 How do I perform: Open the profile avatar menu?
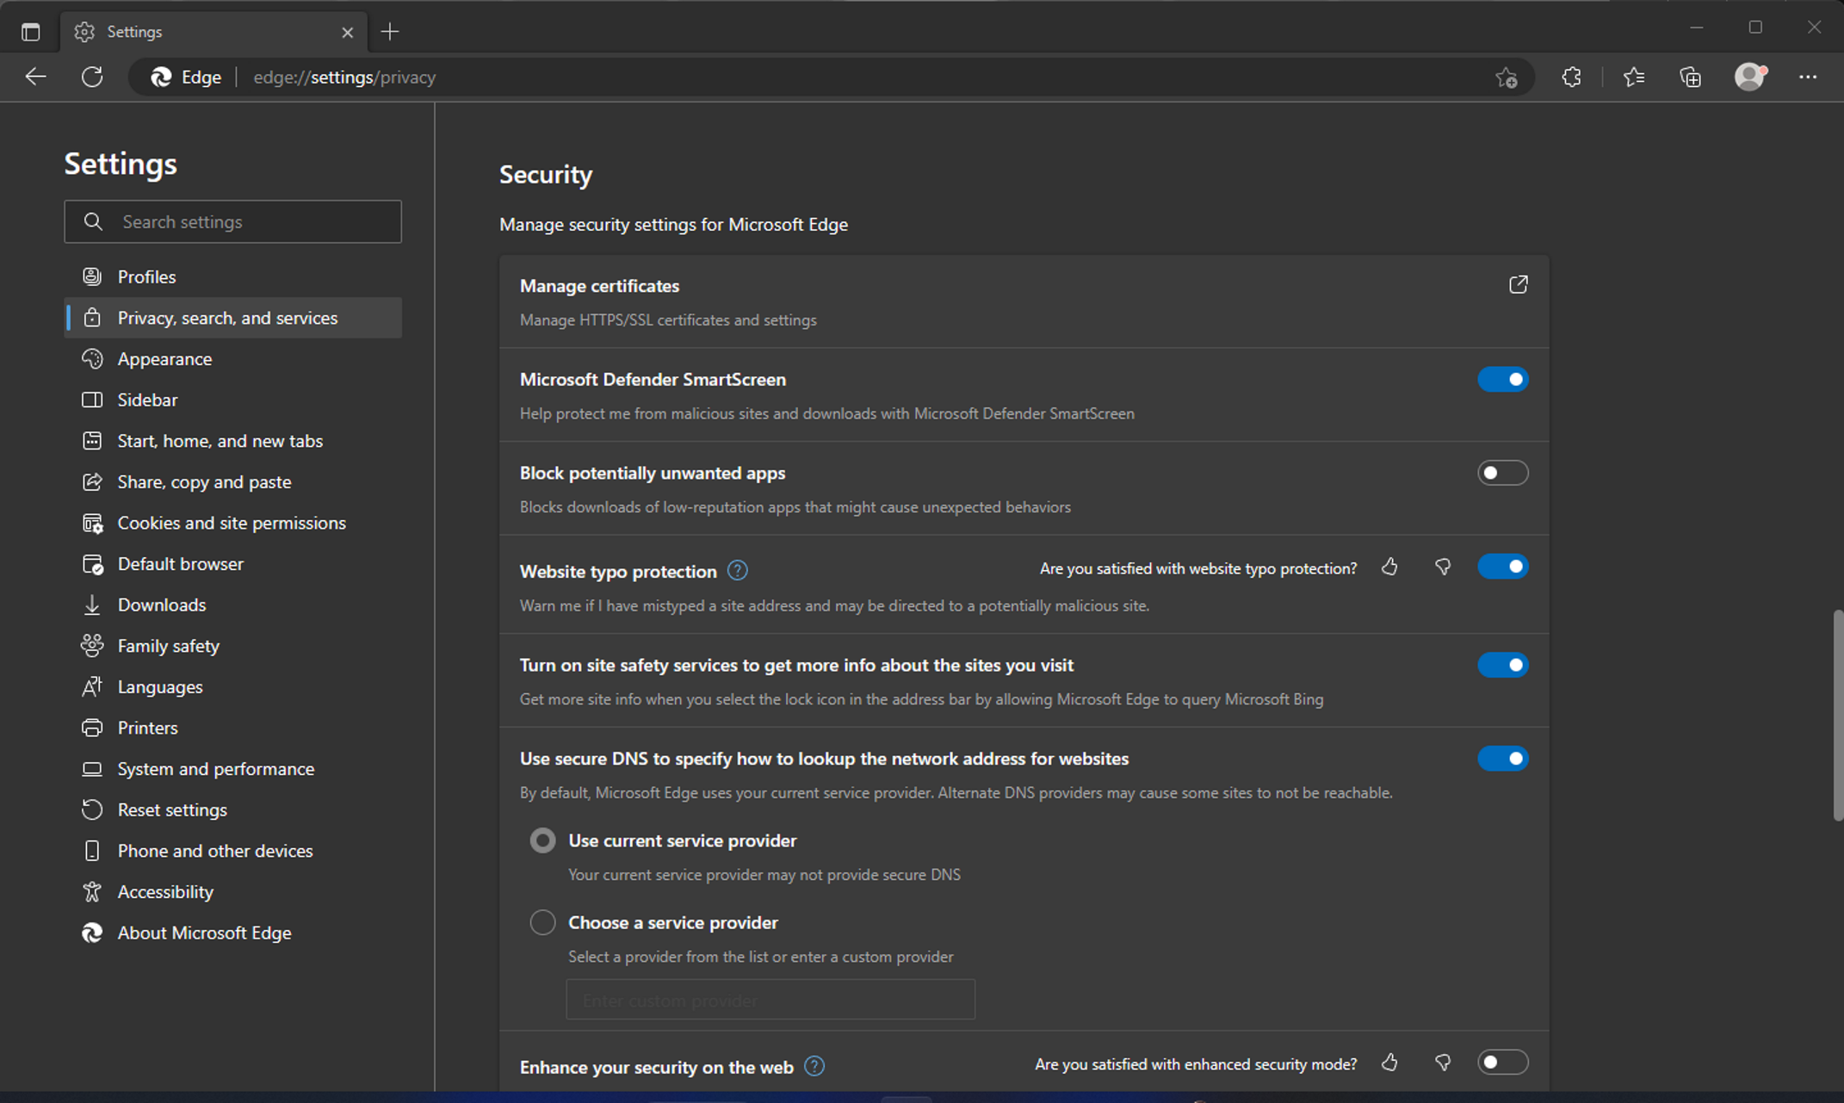click(x=1750, y=77)
